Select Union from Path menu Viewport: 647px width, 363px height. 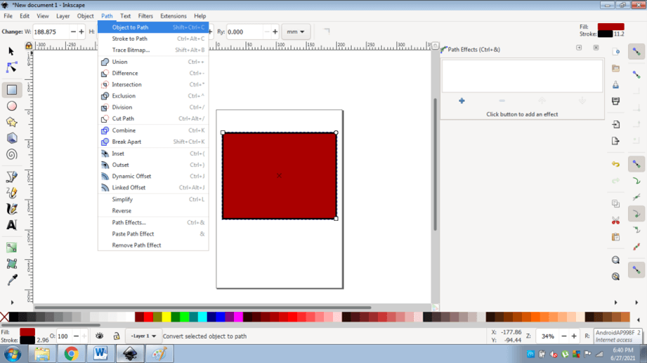click(119, 62)
